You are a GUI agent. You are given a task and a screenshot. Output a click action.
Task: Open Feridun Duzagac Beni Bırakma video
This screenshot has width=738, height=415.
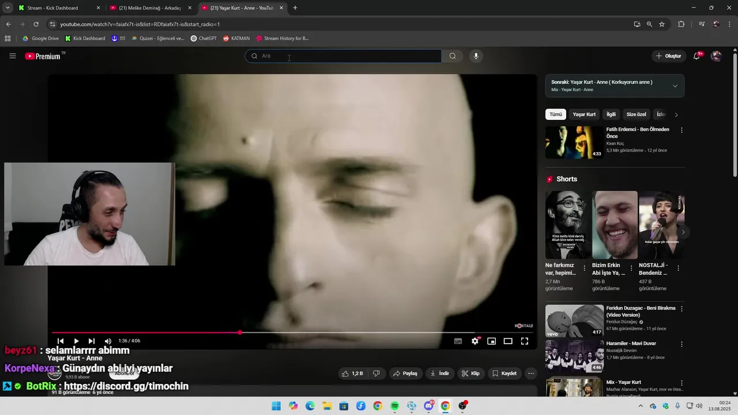574,321
